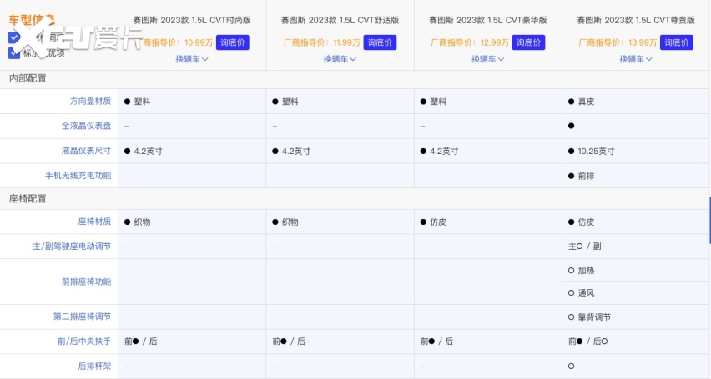
Task: Open the 赛图斯 2023款 1.5L CVT时尚版 title
Action: click(191, 19)
